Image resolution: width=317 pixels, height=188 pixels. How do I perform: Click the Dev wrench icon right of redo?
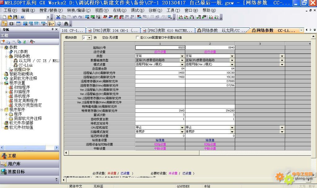(87, 17)
